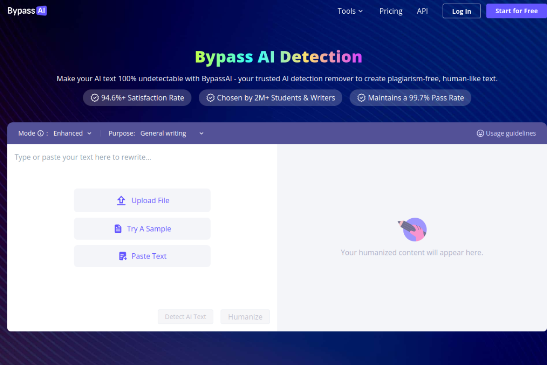
Task: Click the 'Make your AI text 100% undetectable' subtitle
Action: [277, 79]
